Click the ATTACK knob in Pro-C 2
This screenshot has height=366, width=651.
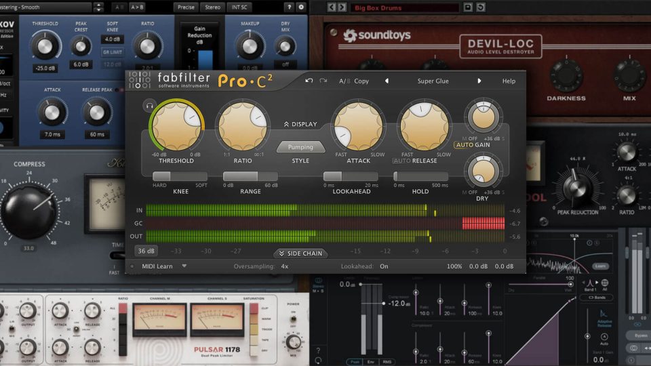(358, 126)
